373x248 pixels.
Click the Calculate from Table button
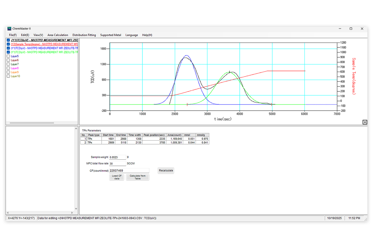click(137, 177)
